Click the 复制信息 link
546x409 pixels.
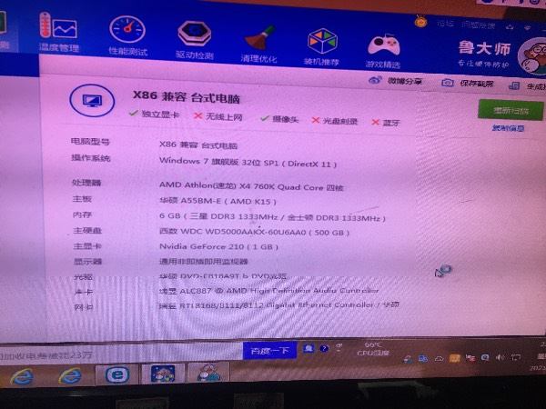pyautogui.click(x=508, y=128)
